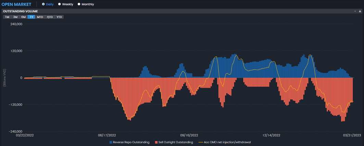Click the OPEN MARKET title
Screen dimensions: 364x146
click(16, 4)
